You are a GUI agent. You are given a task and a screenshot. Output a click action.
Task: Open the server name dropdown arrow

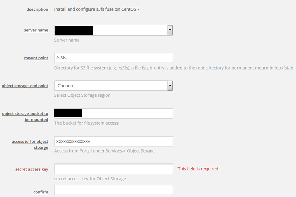pyautogui.click(x=170, y=30)
